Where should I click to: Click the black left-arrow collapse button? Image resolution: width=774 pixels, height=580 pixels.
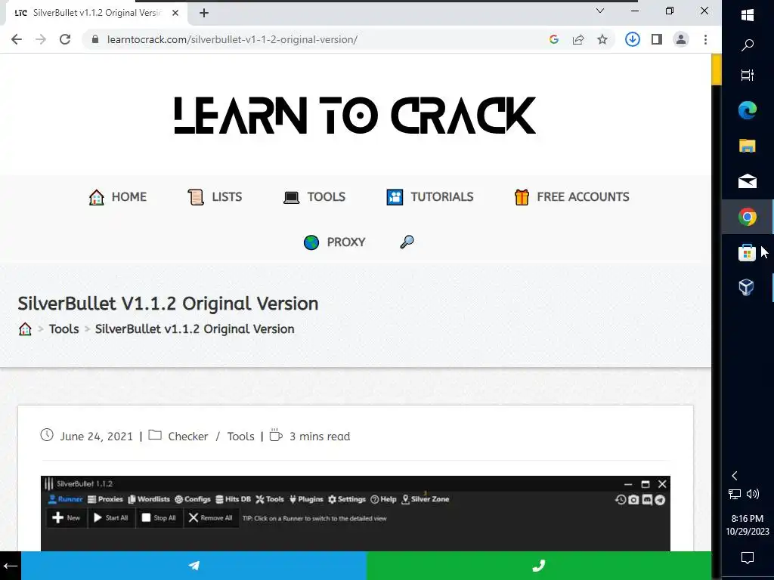[11, 566]
